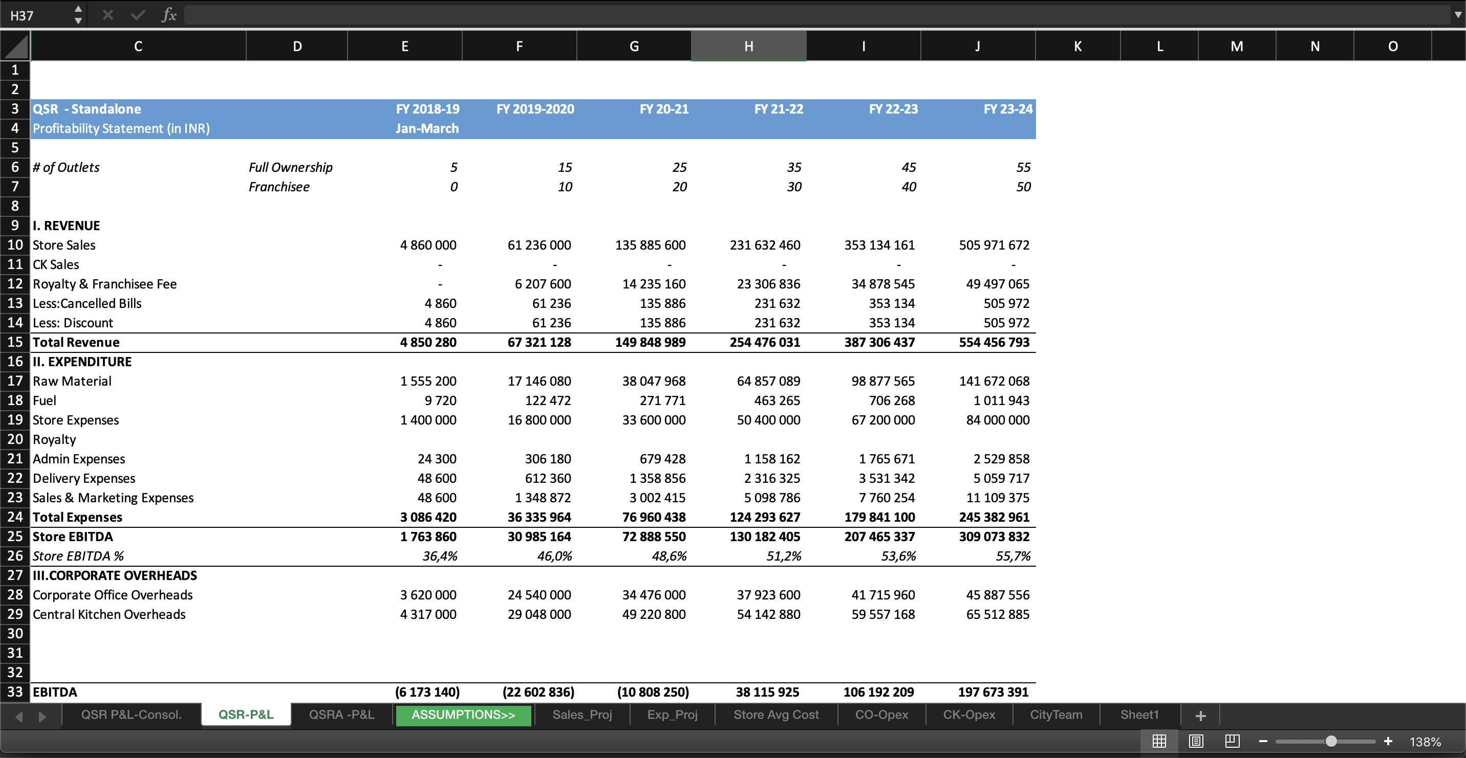Viewport: 1466px width, 758px height.
Task: Click the Insert Function (fx) icon
Action: tap(168, 15)
